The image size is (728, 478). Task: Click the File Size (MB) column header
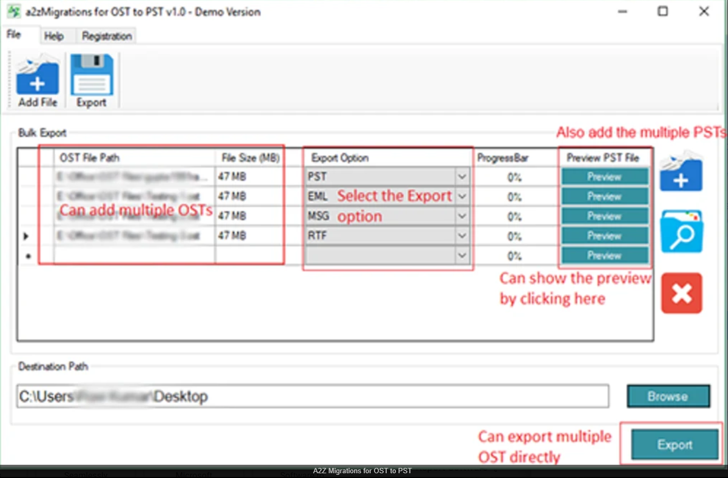pyautogui.click(x=250, y=157)
